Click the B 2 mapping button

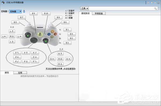click(72, 38)
